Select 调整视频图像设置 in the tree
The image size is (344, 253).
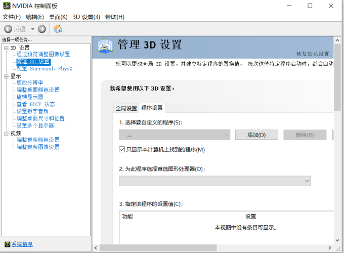click(x=38, y=147)
